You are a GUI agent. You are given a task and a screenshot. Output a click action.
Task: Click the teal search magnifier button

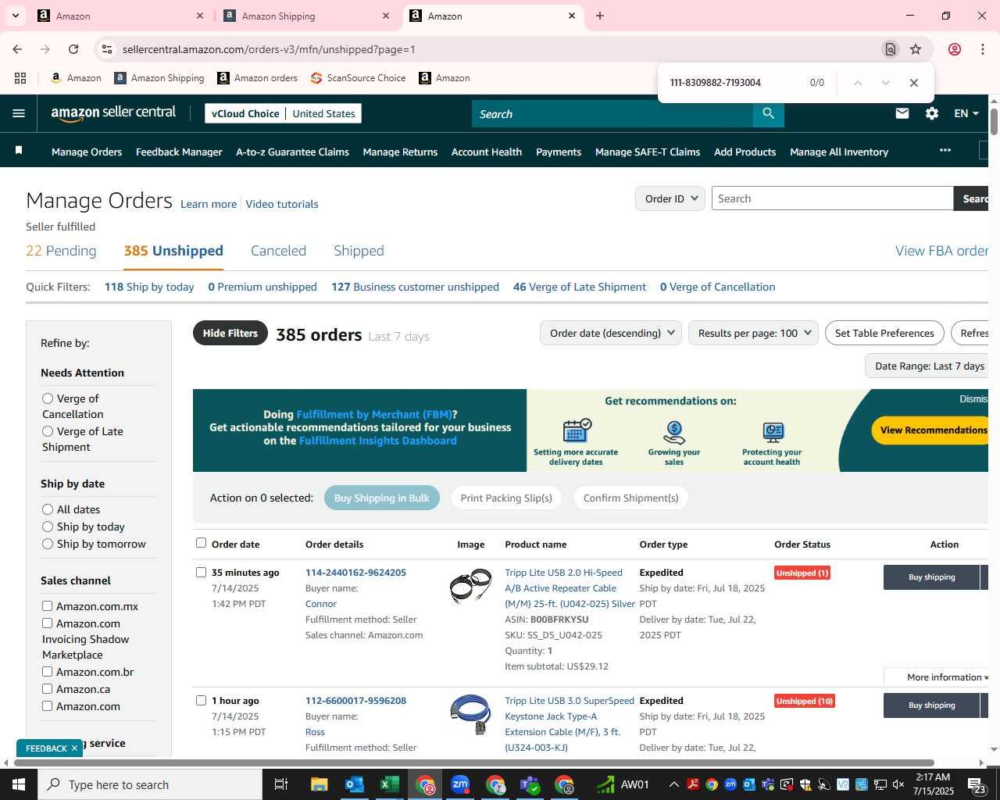pyautogui.click(x=769, y=113)
